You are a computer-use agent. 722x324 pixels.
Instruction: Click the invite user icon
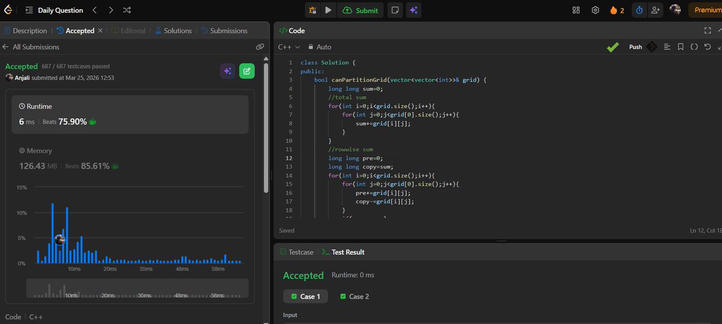coord(655,10)
